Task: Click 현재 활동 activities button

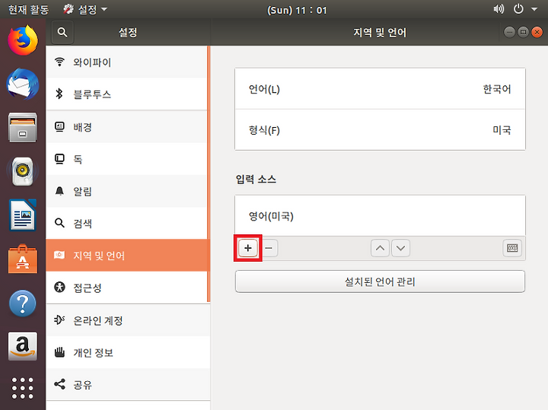Action: coord(29,9)
